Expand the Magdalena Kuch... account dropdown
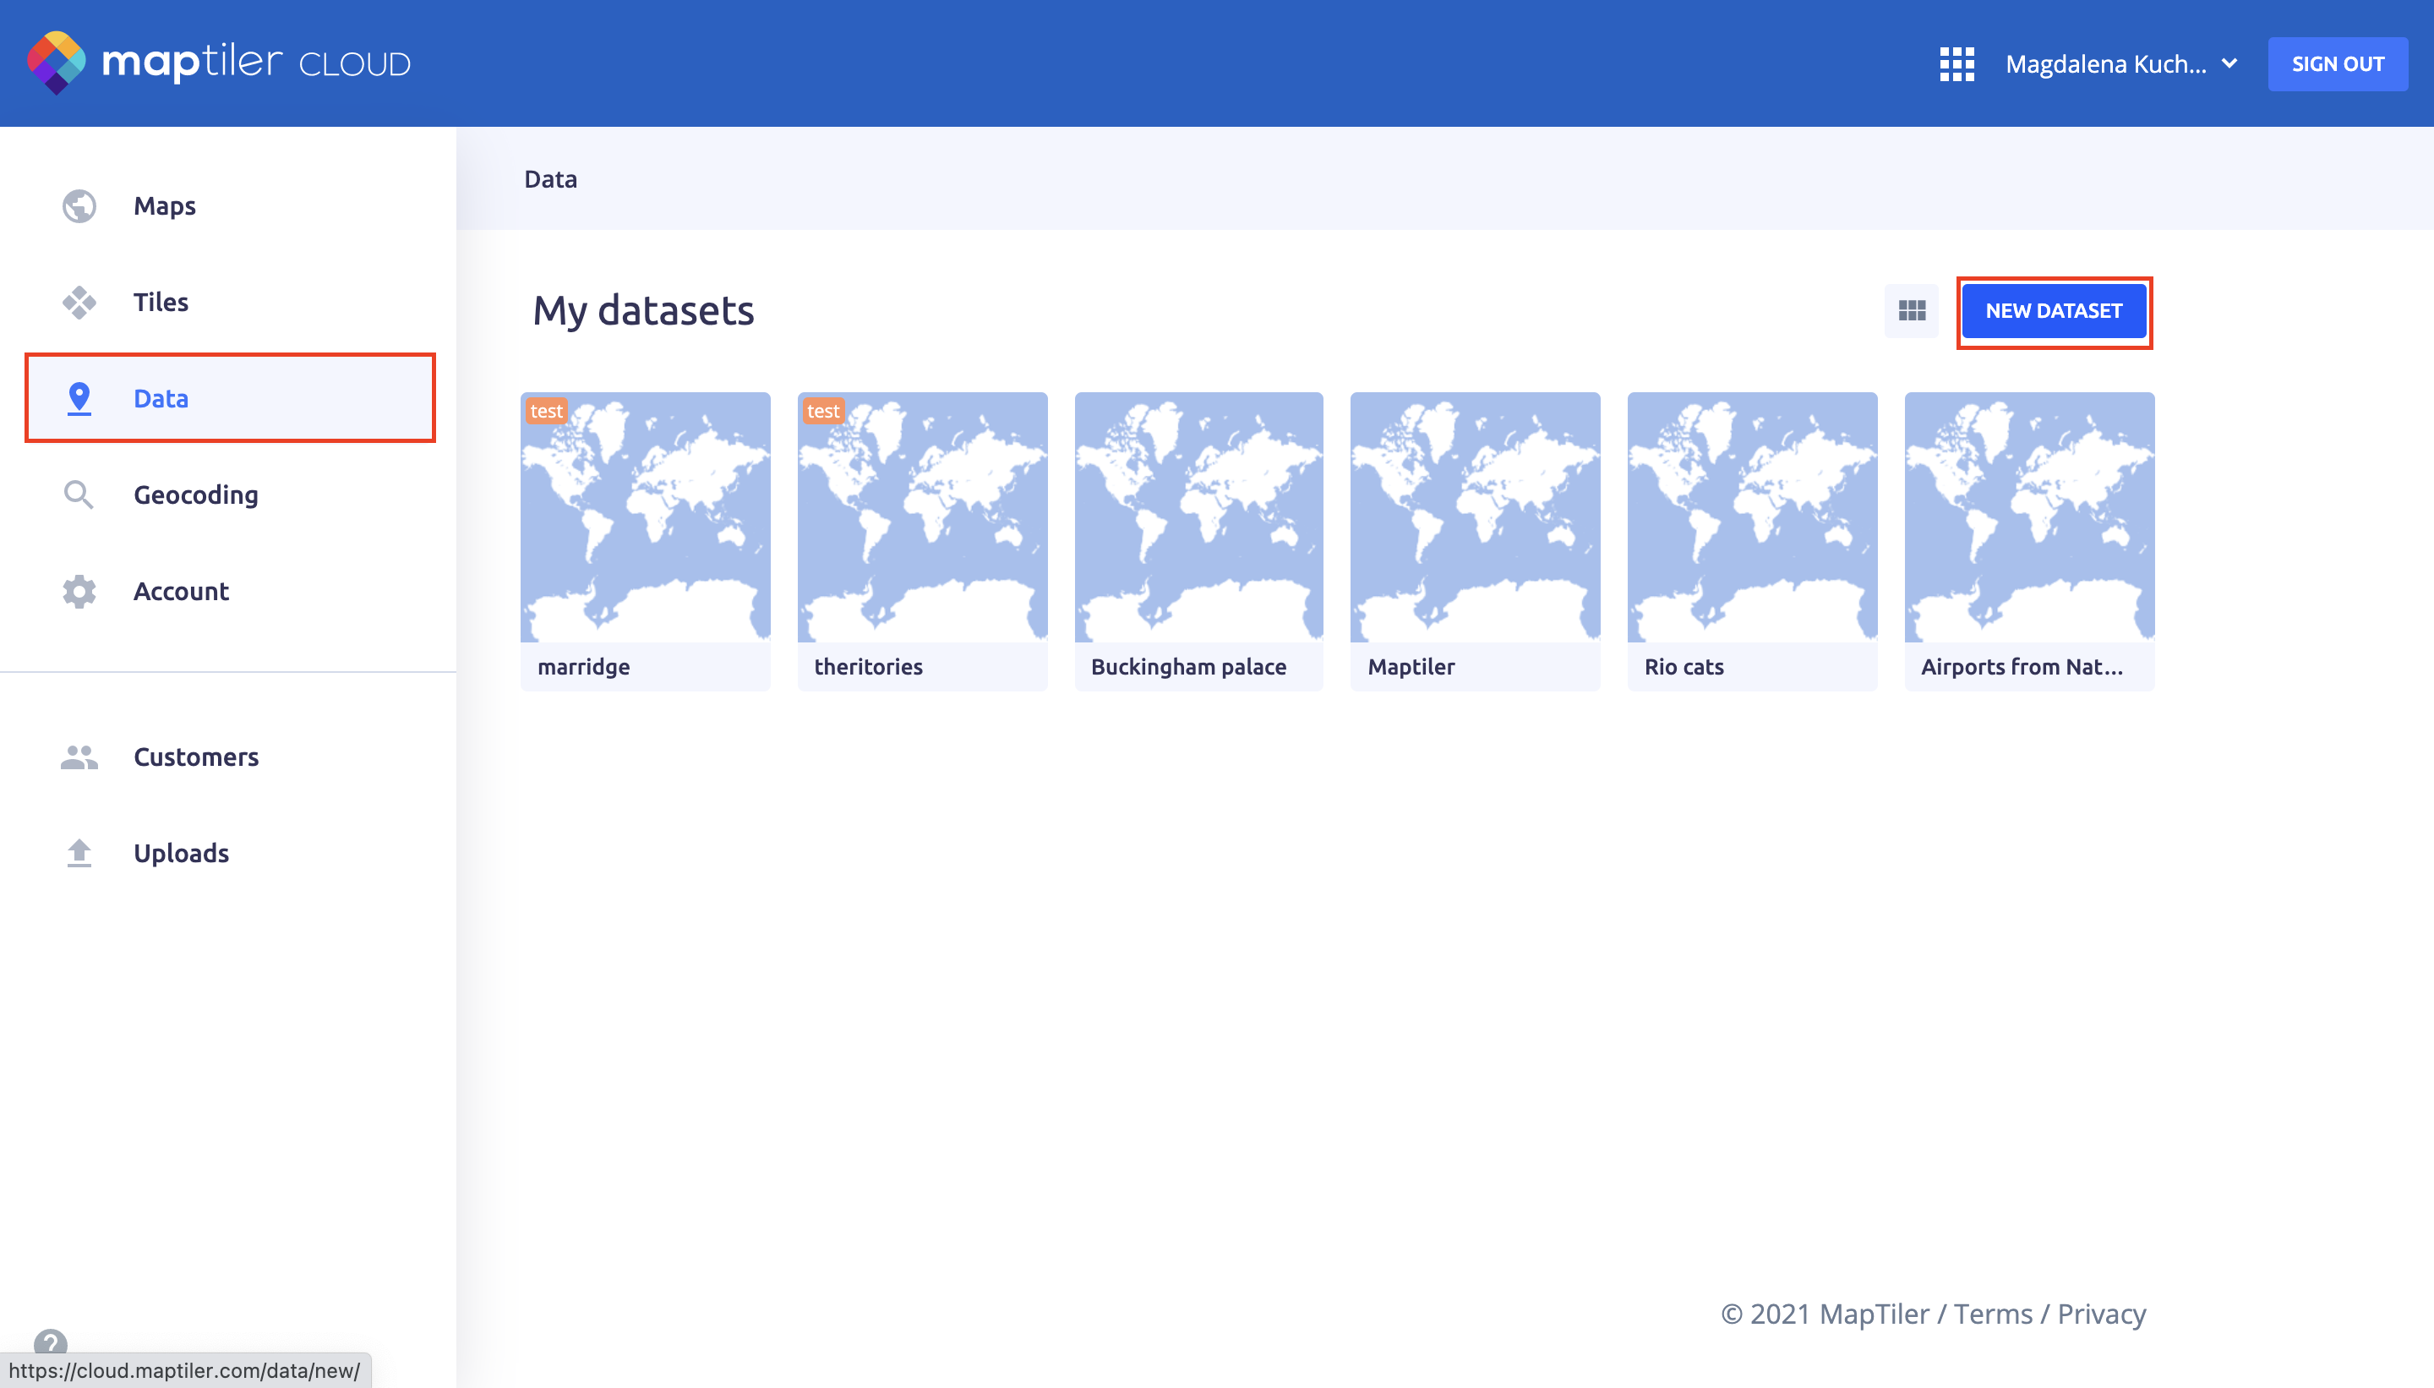This screenshot has width=2434, height=1388. coord(2120,64)
